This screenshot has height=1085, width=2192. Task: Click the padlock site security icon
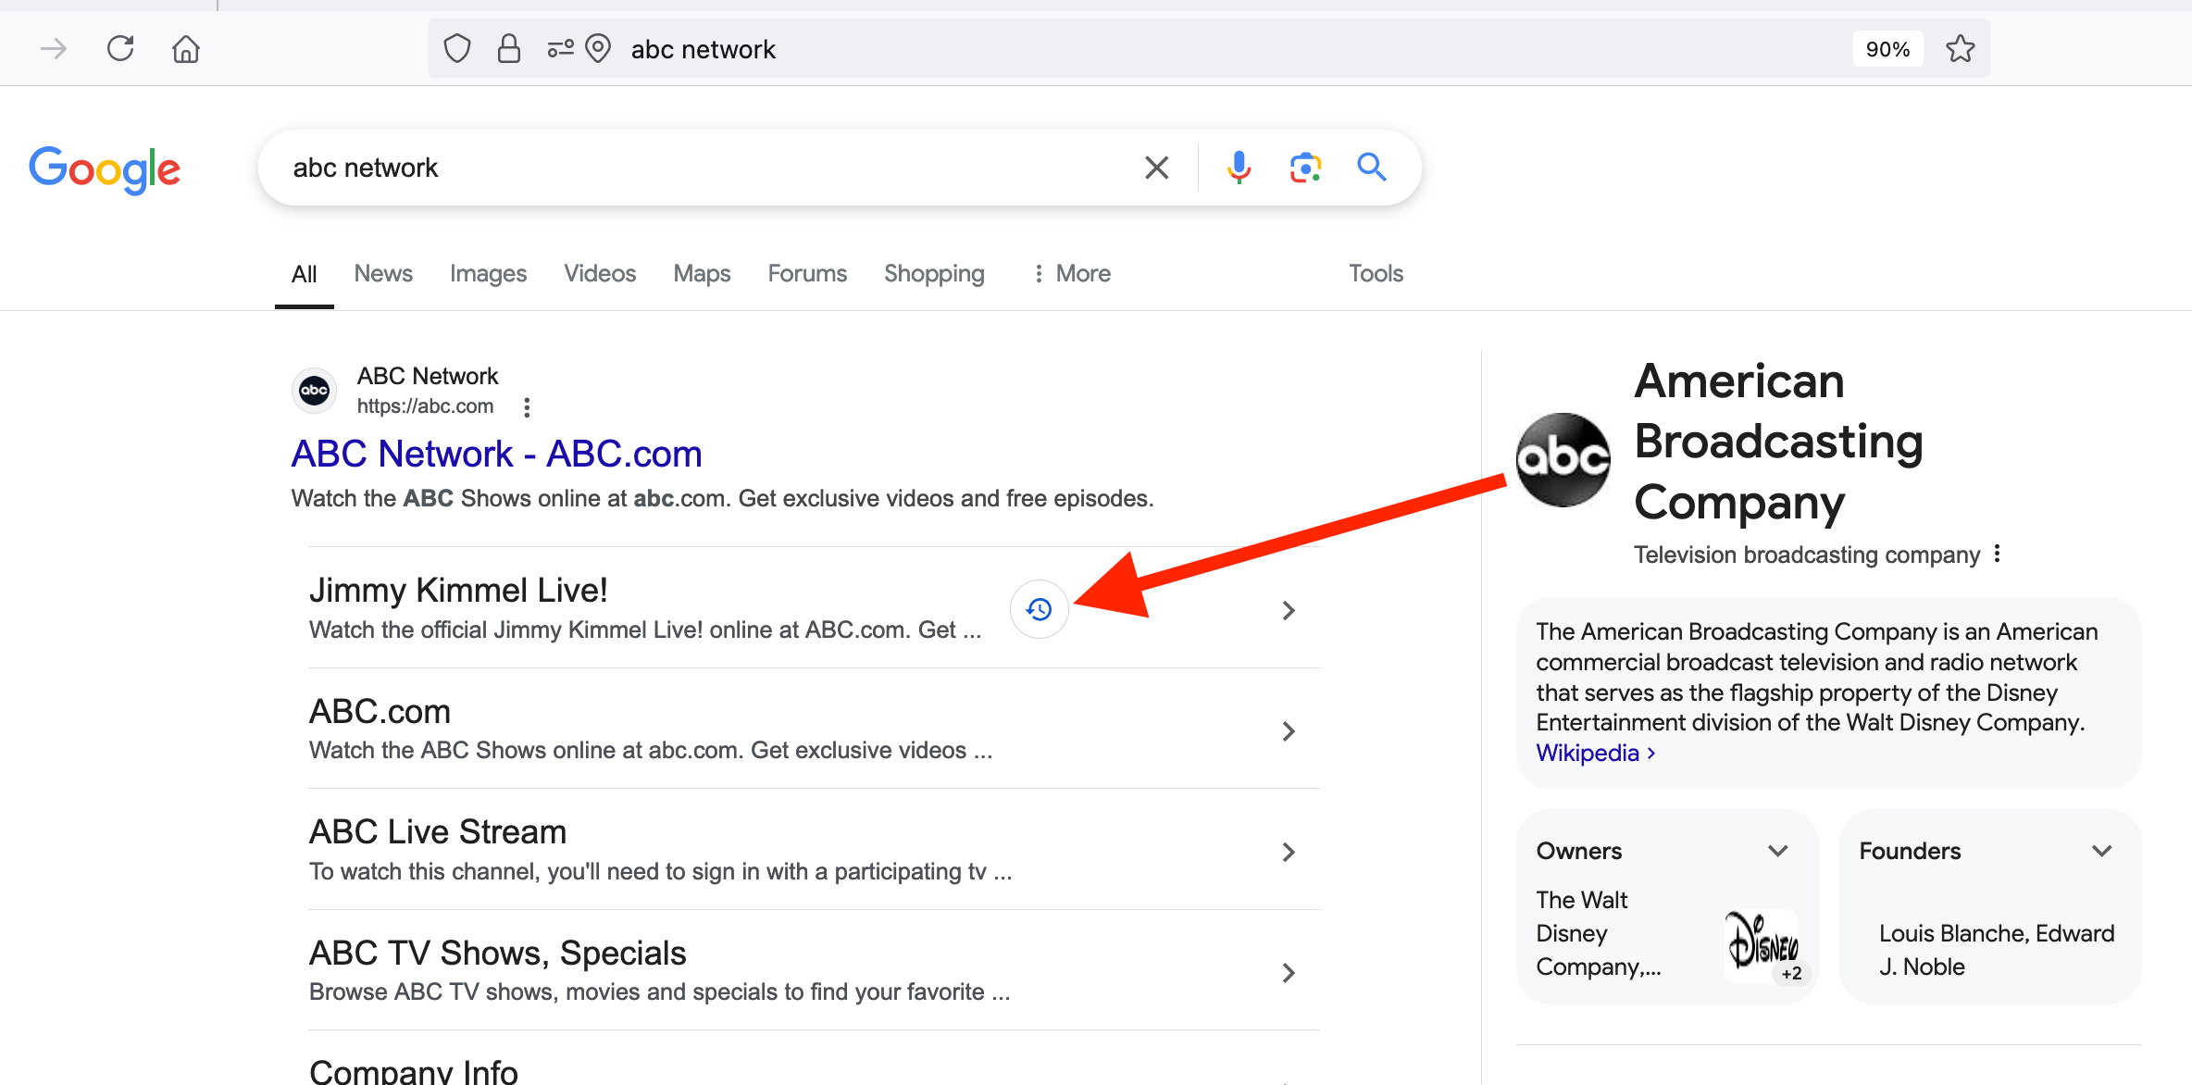pos(508,48)
